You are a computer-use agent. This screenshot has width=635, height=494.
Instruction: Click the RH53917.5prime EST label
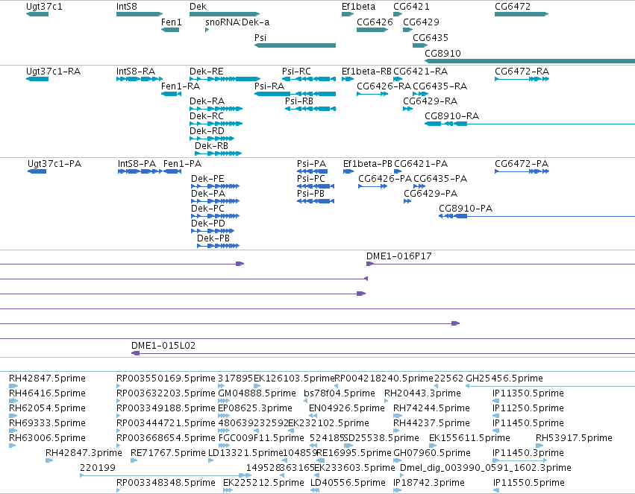574,439
